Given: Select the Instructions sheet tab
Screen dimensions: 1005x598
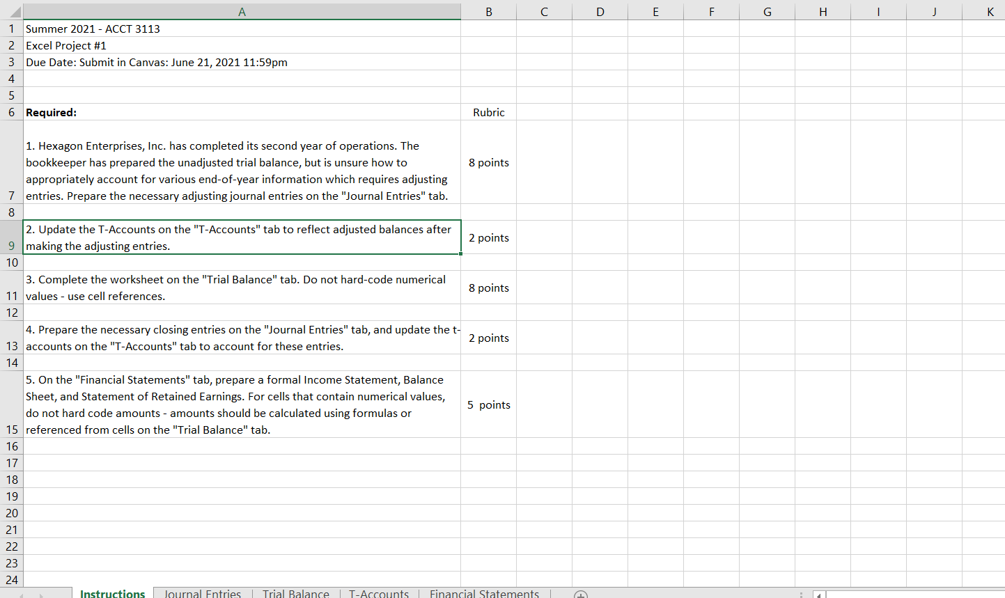Looking at the screenshot, I should pyautogui.click(x=112, y=593).
